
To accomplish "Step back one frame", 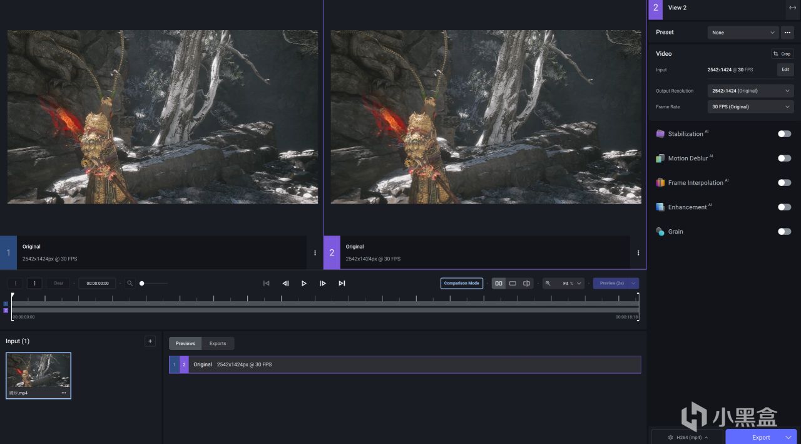I will tap(285, 283).
